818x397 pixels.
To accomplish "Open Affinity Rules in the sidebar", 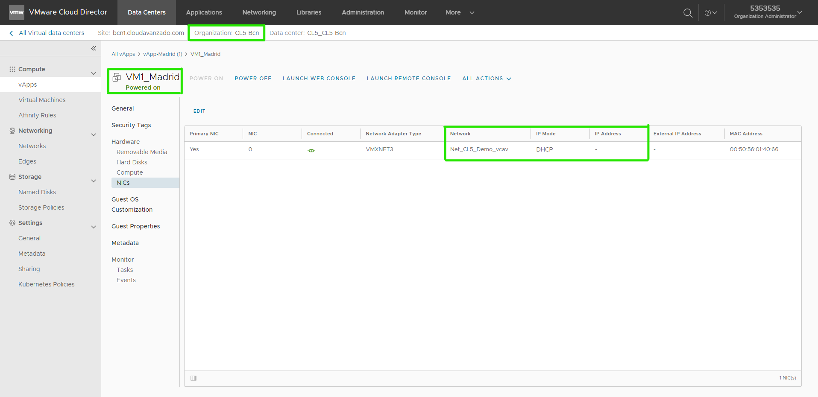I will click(37, 115).
